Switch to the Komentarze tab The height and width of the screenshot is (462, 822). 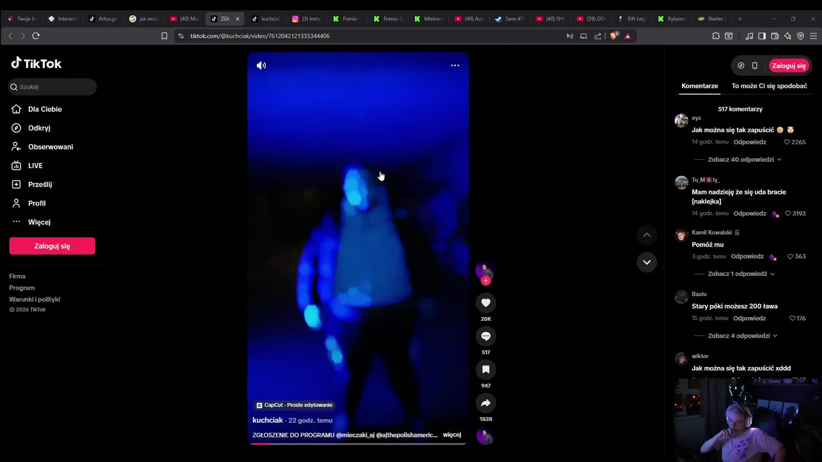(x=699, y=86)
